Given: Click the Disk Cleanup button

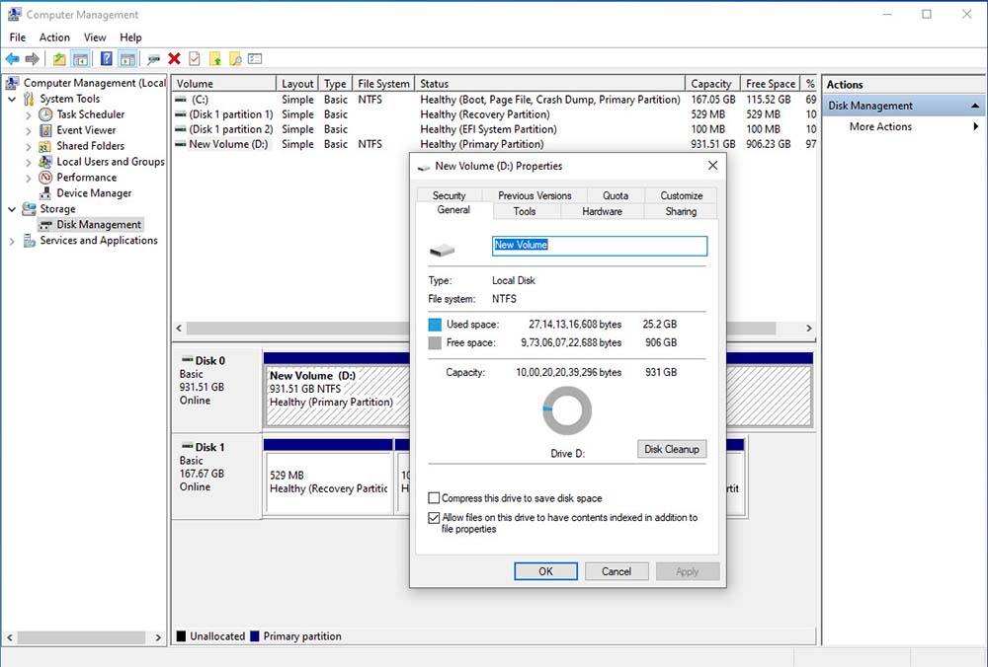Looking at the screenshot, I should pyautogui.click(x=672, y=449).
